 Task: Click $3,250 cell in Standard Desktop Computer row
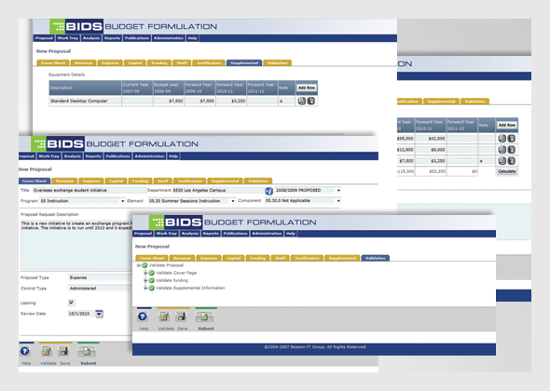[x=231, y=101]
